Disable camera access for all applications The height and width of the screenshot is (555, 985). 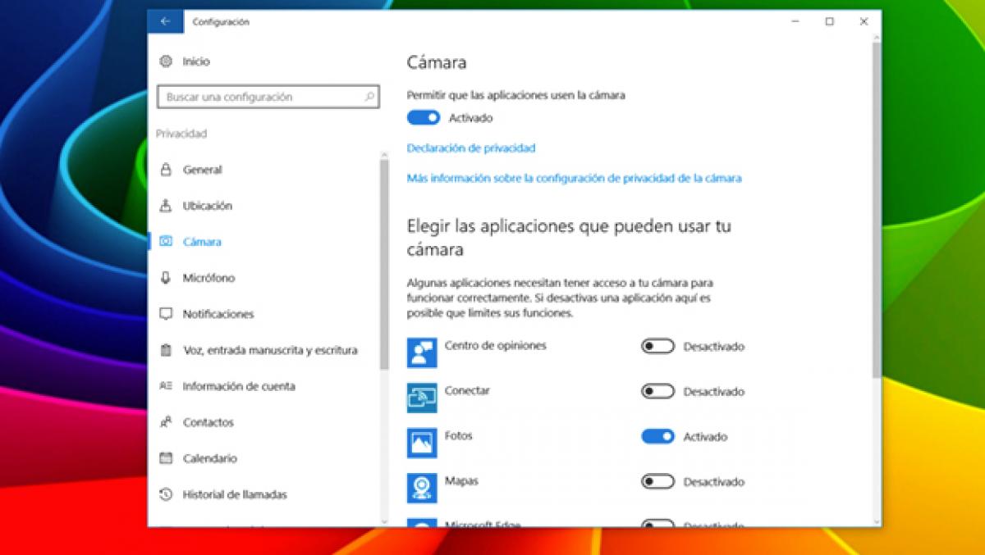coord(424,118)
